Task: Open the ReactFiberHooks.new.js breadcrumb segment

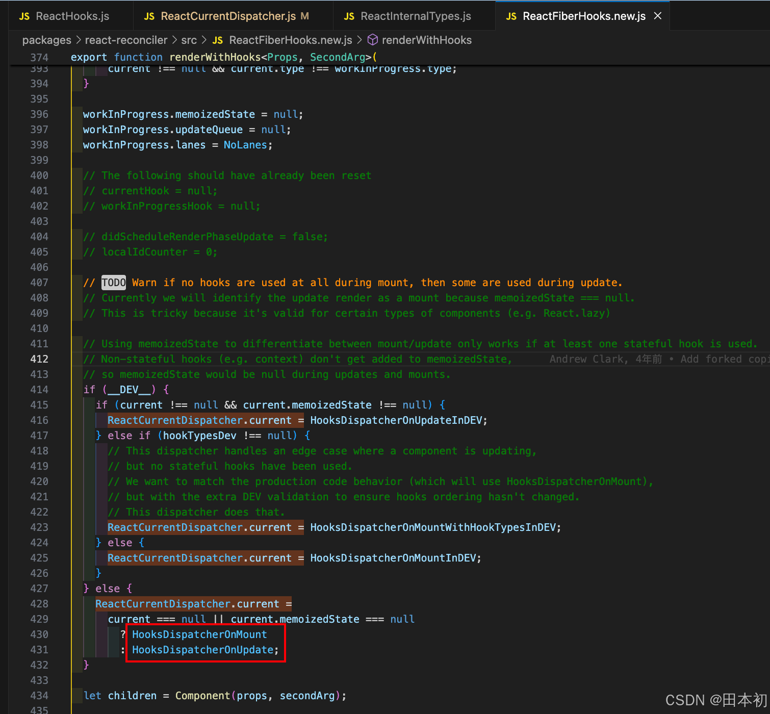Action: pyautogui.click(x=291, y=40)
